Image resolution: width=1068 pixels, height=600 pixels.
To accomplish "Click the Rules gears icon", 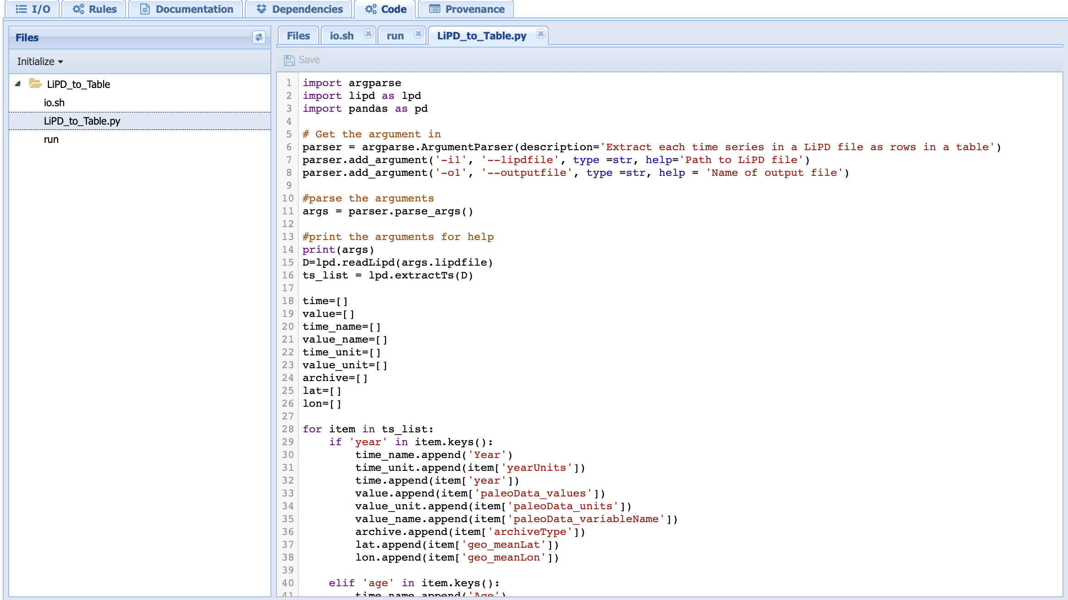I will point(78,9).
